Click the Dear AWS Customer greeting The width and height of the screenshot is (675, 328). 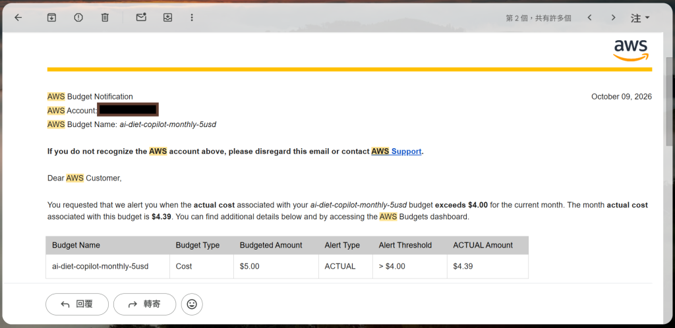click(84, 178)
